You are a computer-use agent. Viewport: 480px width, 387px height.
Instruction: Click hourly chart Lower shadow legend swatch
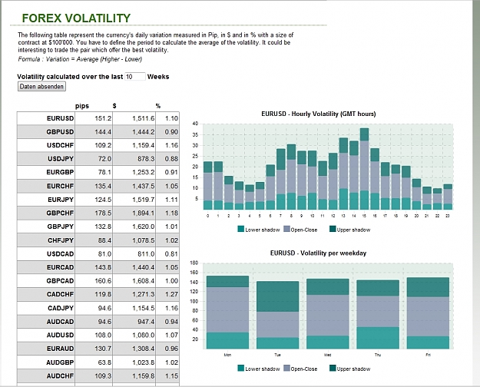(241, 229)
